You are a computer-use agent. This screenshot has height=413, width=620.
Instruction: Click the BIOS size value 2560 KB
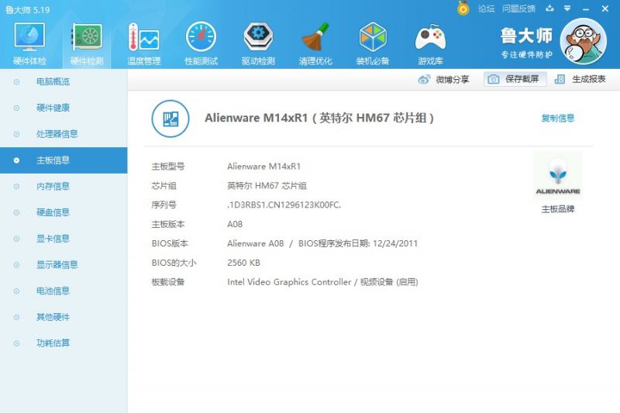click(x=243, y=263)
